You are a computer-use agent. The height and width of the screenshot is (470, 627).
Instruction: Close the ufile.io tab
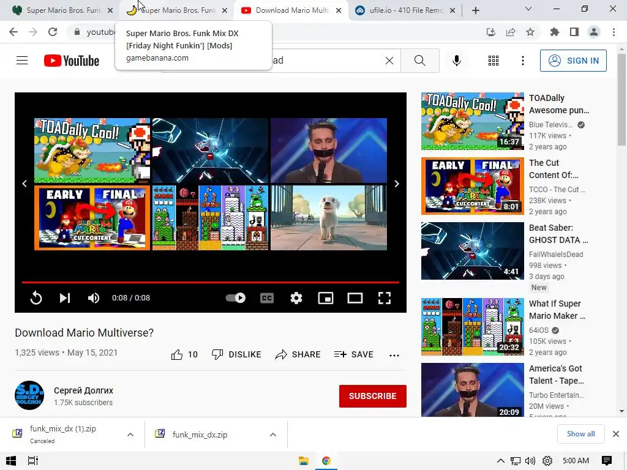[452, 11]
